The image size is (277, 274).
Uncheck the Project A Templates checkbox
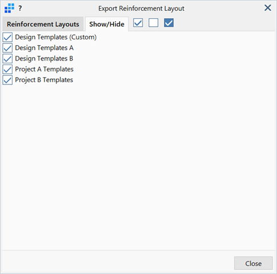pyautogui.click(x=7, y=69)
